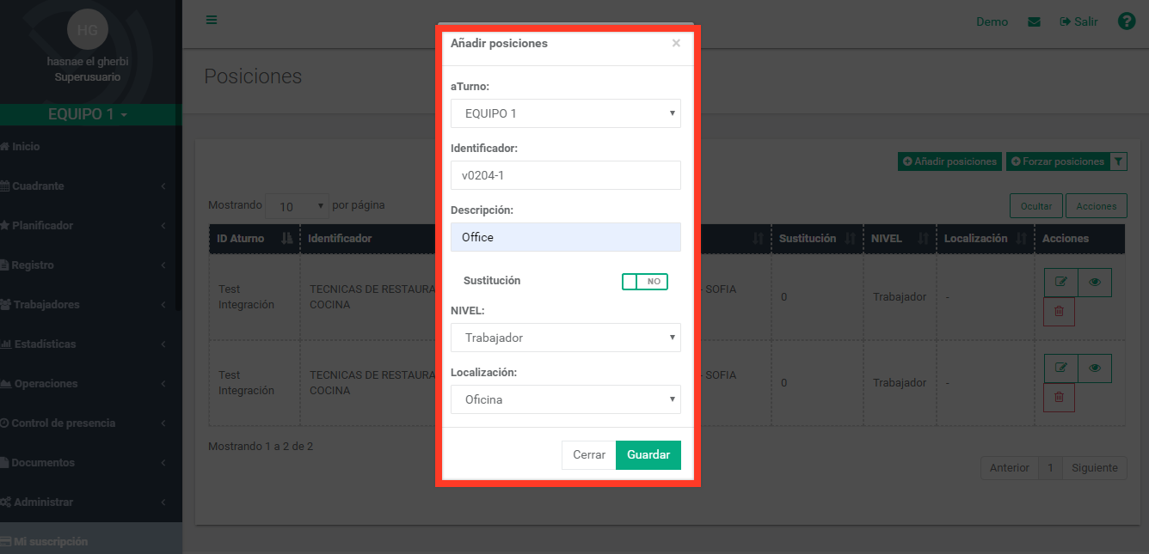This screenshot has height=554, width=1149.
Task: Click edit icon in second table row
Action: click(x=1060, y=368)
